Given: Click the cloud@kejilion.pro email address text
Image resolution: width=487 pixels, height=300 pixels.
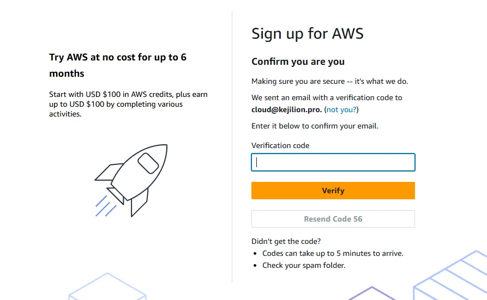Looking at the screenshot, I should 286,109.
